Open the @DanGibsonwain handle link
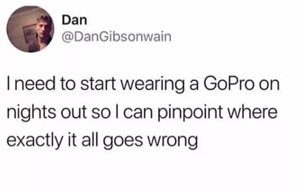299x191 pixels. point(116,37)
